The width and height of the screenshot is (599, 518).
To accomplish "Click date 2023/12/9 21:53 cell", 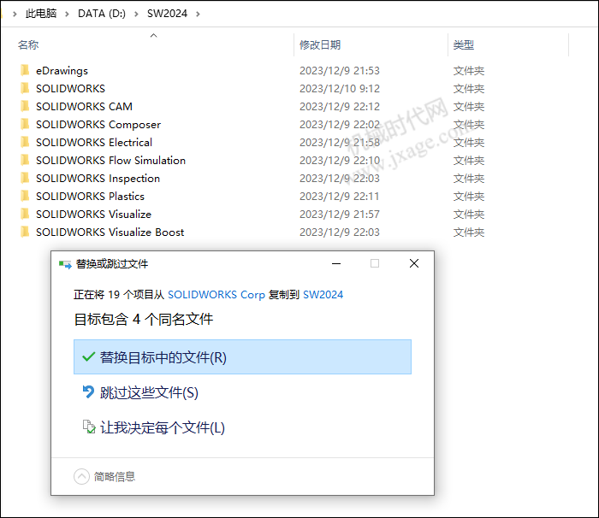I will 340,71.
